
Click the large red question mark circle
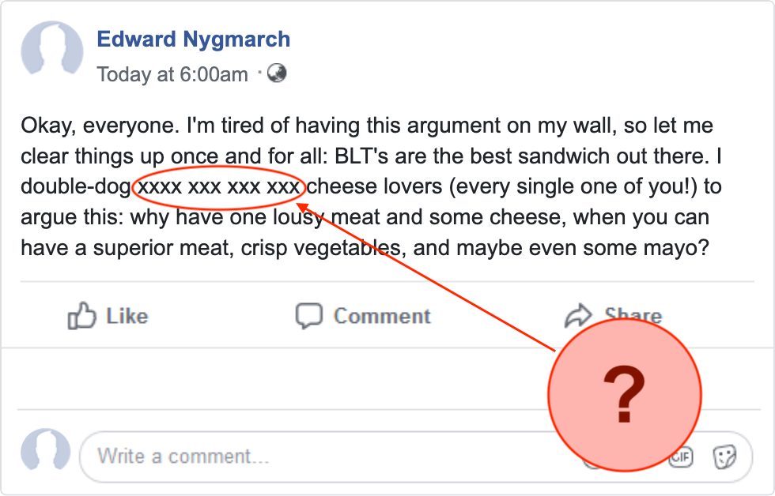point(624,395)
